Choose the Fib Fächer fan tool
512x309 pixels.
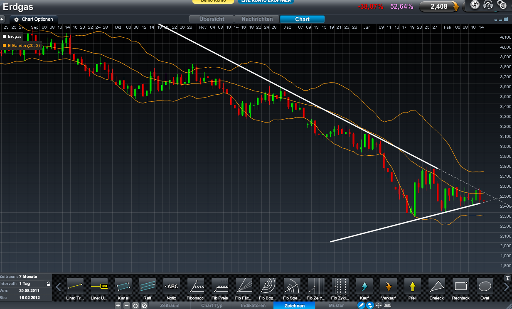[x=244, y=289]
